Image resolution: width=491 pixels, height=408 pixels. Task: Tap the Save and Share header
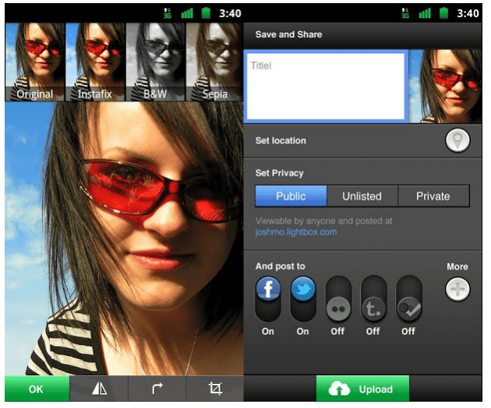tap(288, 34)
